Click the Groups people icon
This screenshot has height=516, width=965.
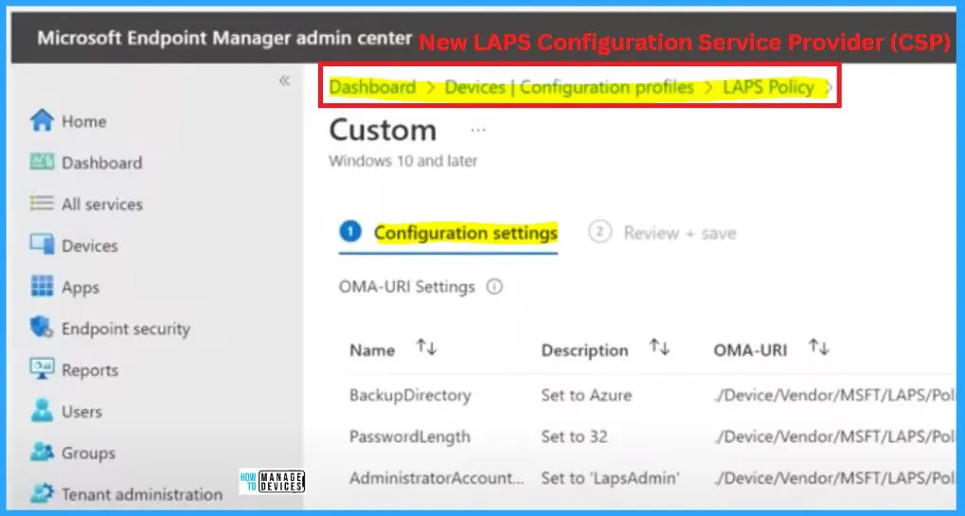(x=42, y=452)
